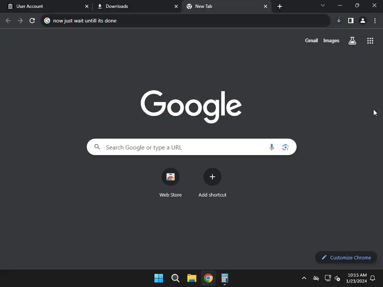Open the Windows Start menu

click(159, 278)
